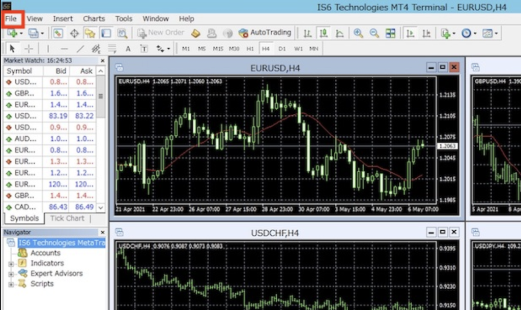Select the equidistant channel tool
The image size is (521, 310).
[96, 49]
